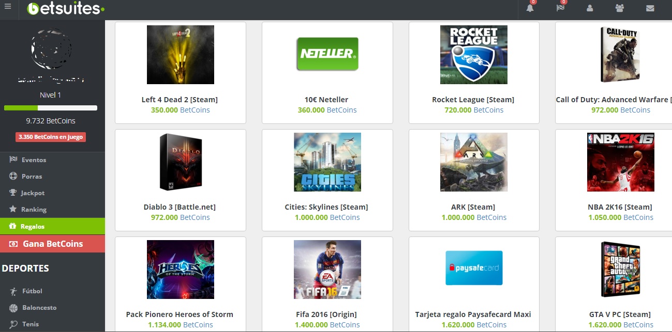Click the 1.400.000 BetCoins price

click(x=327, y=325)
